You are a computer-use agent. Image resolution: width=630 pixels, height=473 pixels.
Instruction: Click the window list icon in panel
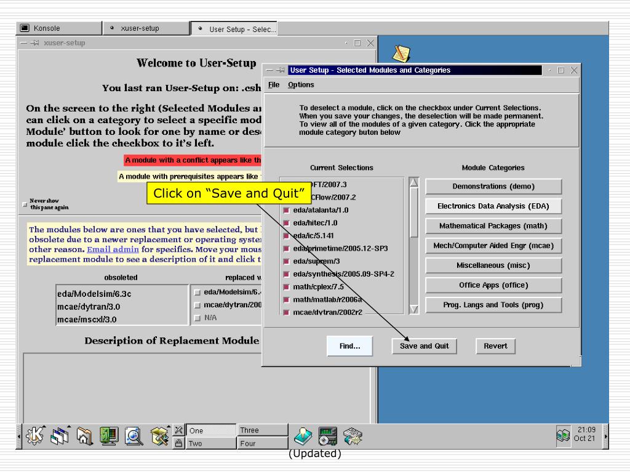(x=60, y=436)
